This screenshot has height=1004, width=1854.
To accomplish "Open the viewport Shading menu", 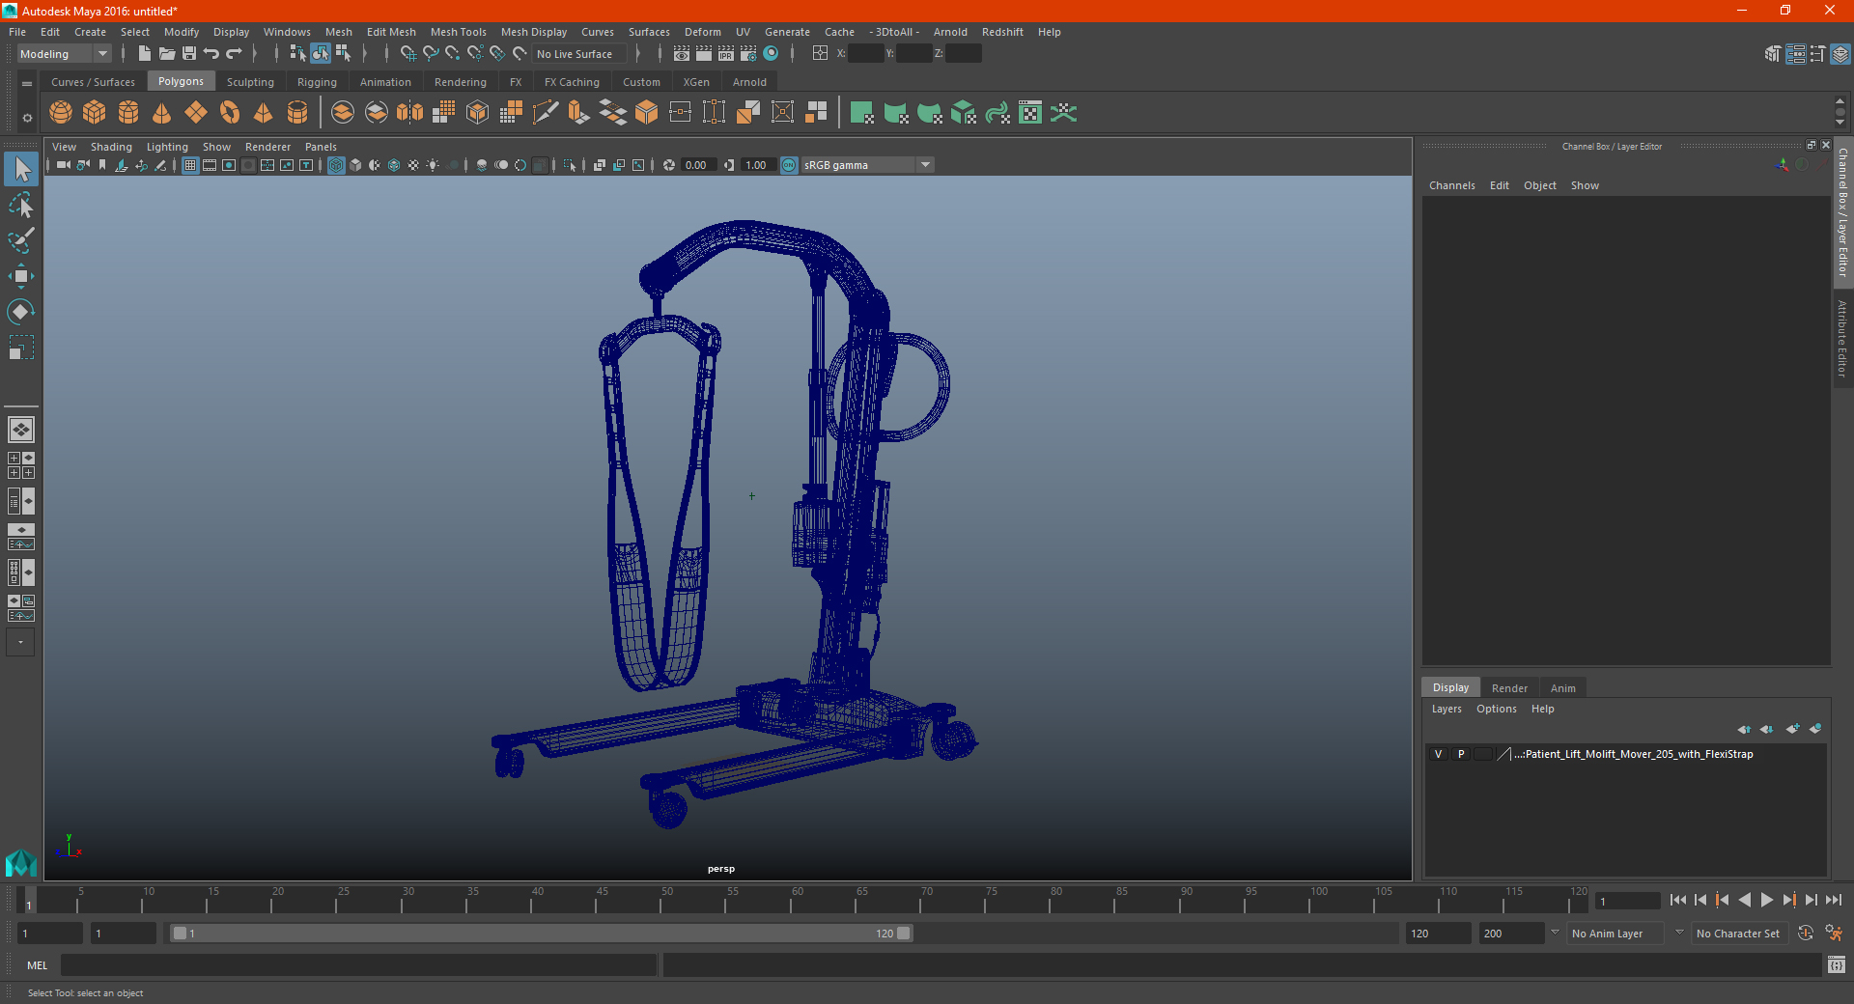I will 111,147.
